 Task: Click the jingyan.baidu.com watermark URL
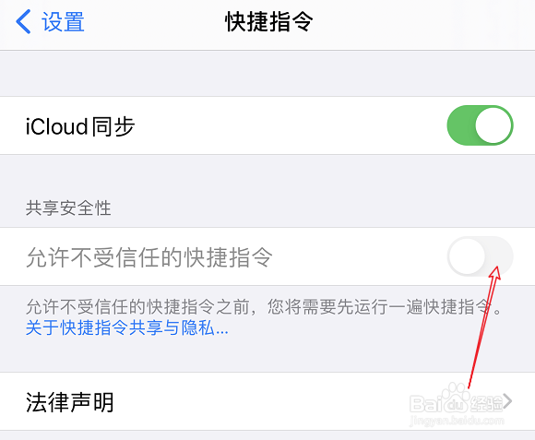pos(457,421)
